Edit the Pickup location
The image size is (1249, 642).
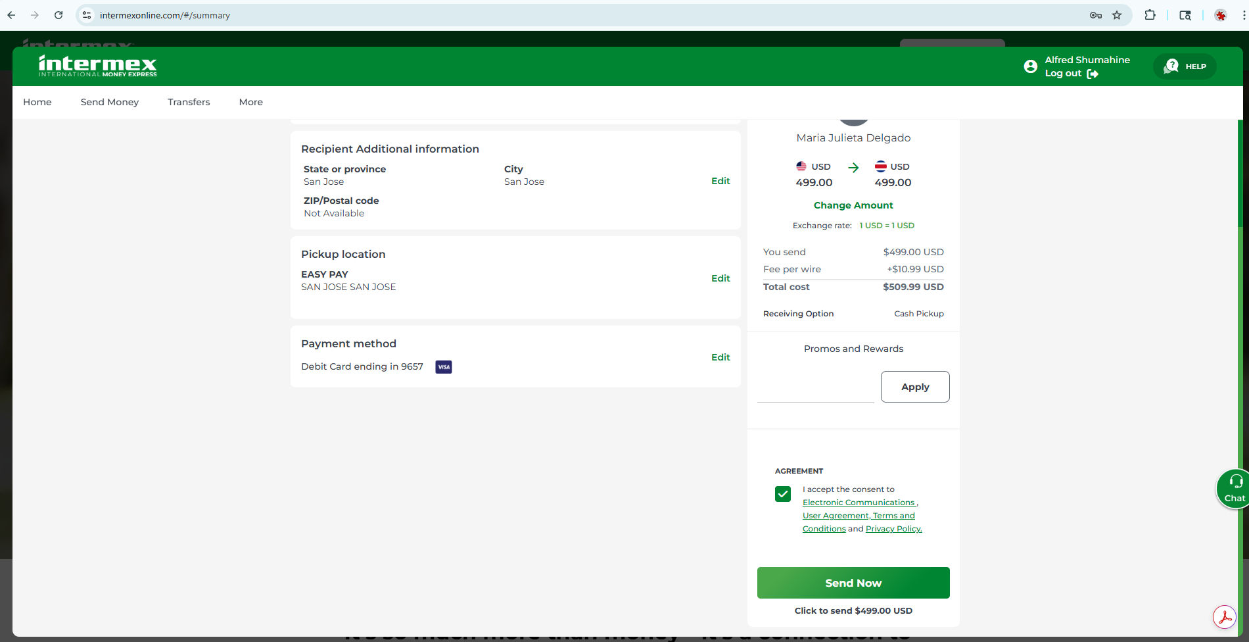point(720,278)
